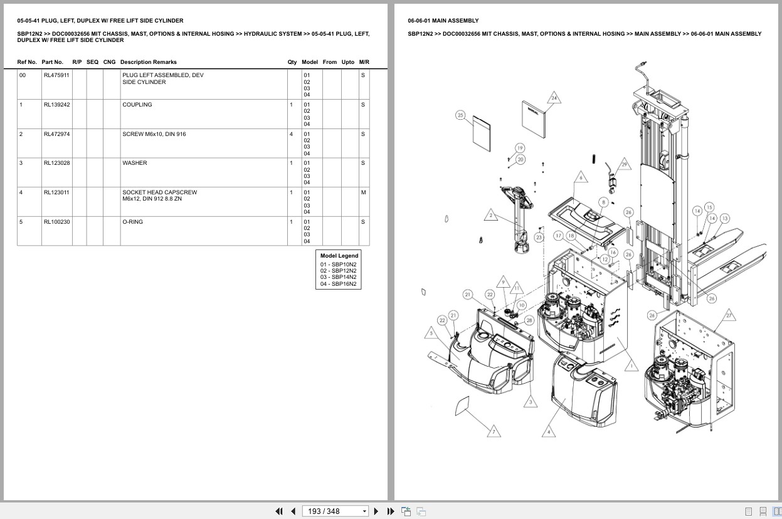Click the Model Legend heading

(x=339, y=256)
